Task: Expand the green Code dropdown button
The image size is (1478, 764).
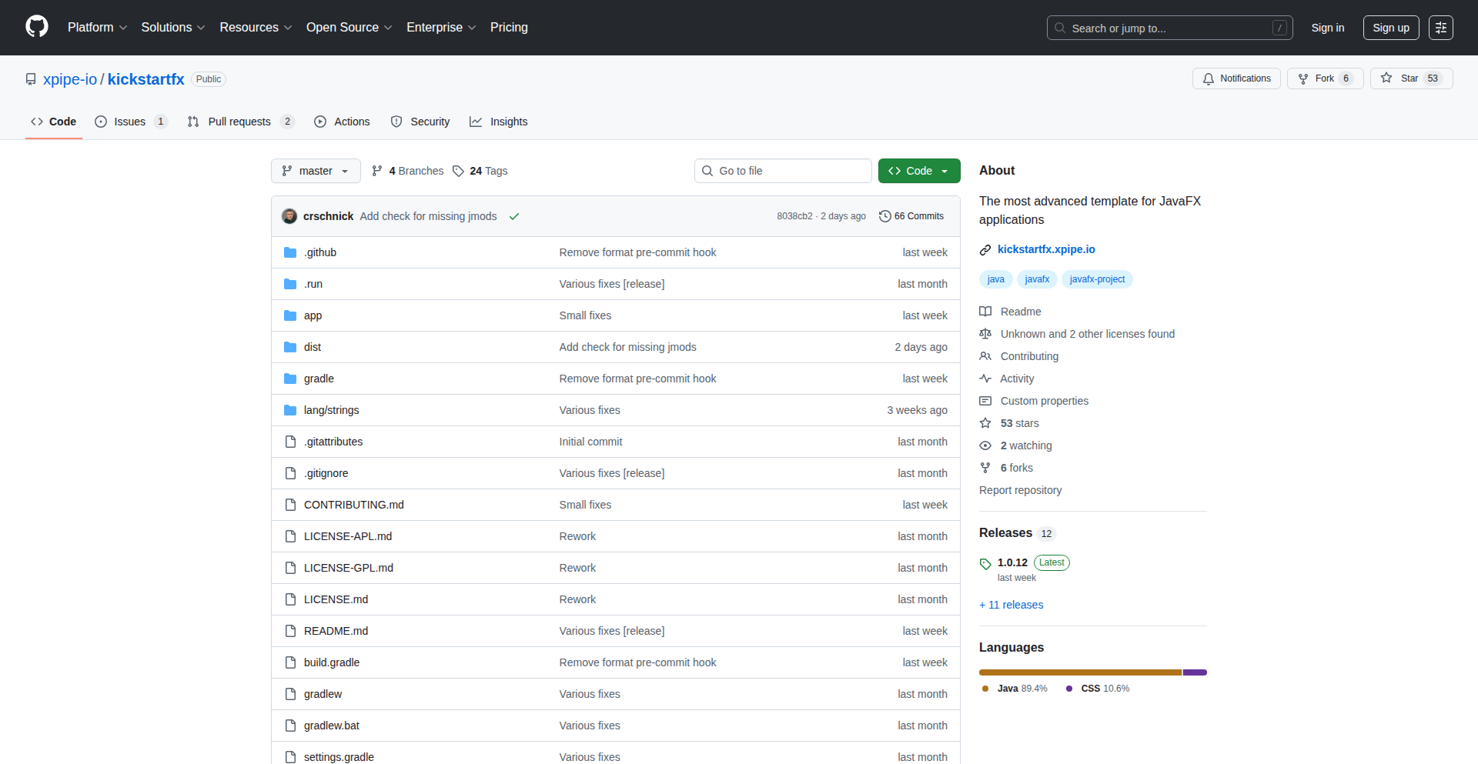Action: (918, 171)
